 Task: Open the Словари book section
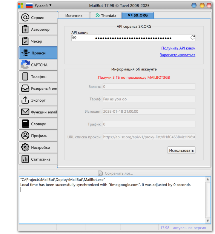38,124
